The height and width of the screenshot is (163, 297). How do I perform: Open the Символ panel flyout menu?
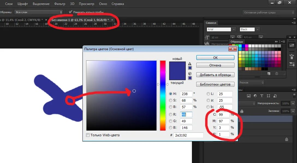[x=294, y=23]
